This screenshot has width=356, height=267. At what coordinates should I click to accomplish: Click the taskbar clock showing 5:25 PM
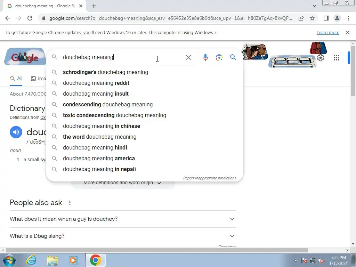[x=338, y=260]
